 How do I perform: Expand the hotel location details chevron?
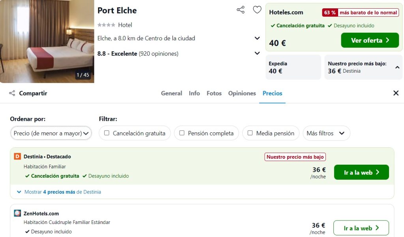pyautogui.click(x=257, y=38)
